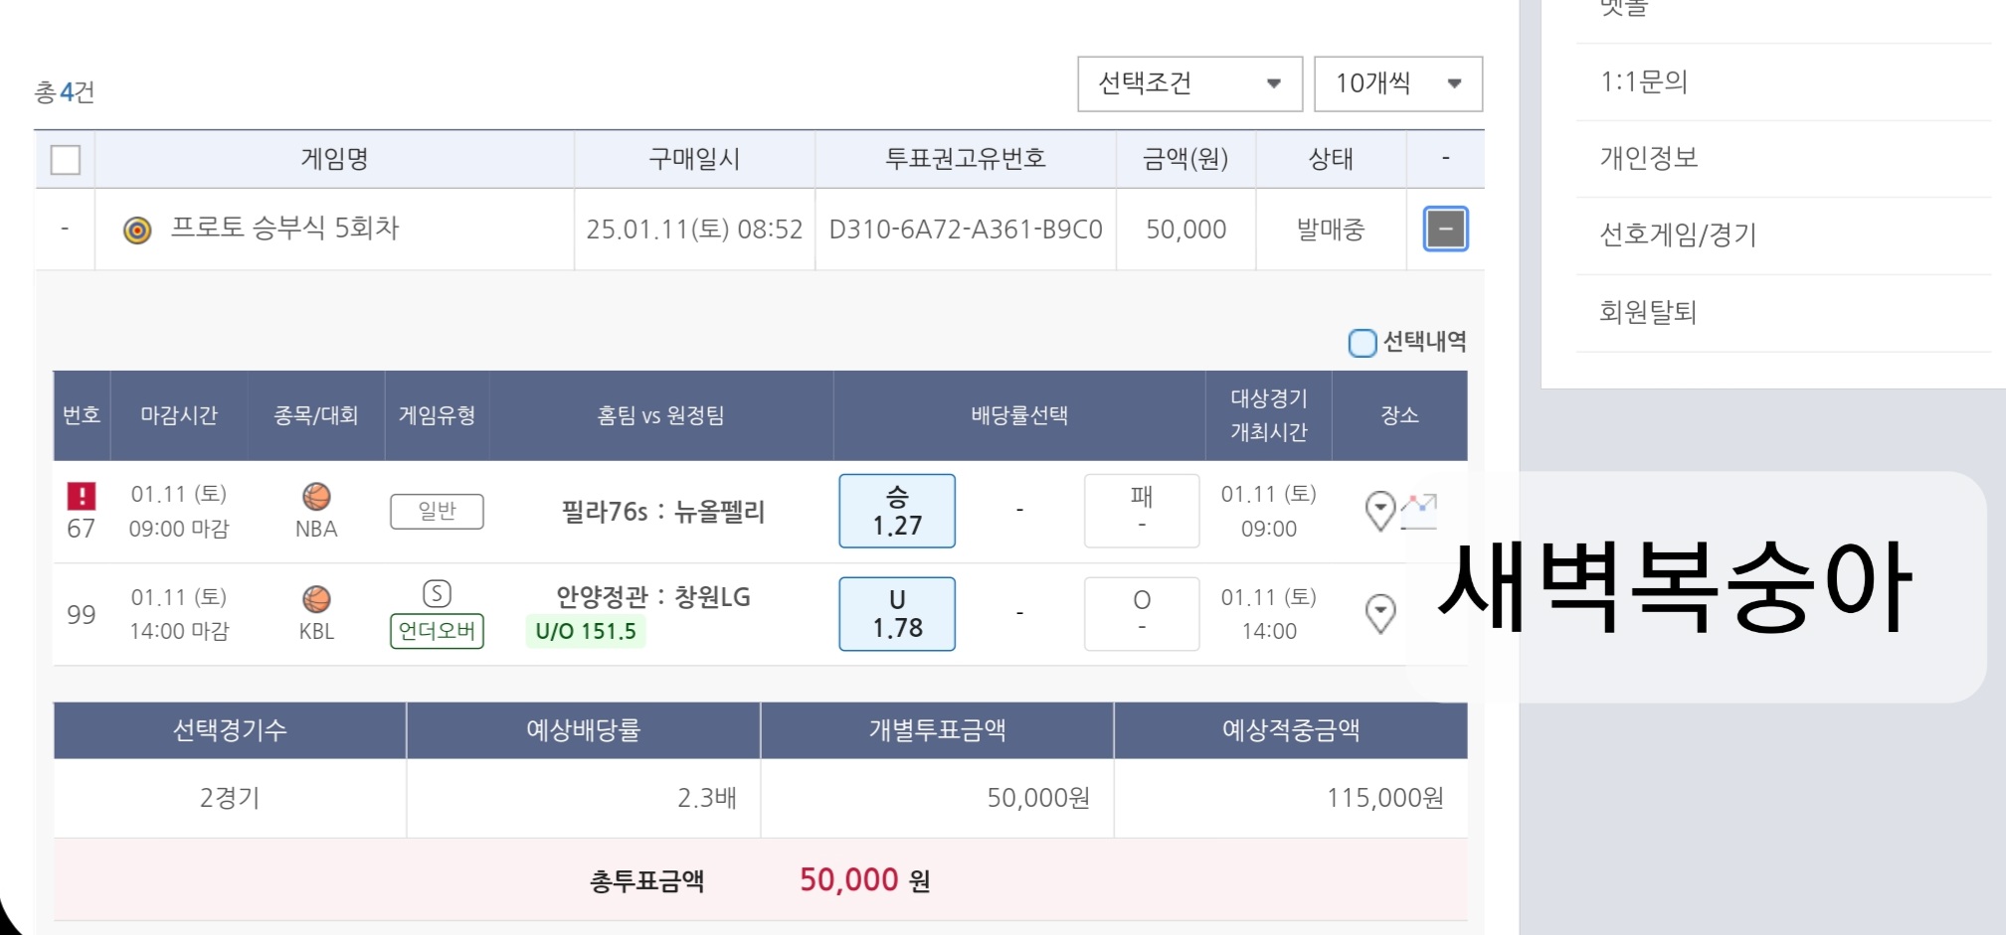
Task: Click the NBA basketball icon
Action: pos(316,496)
